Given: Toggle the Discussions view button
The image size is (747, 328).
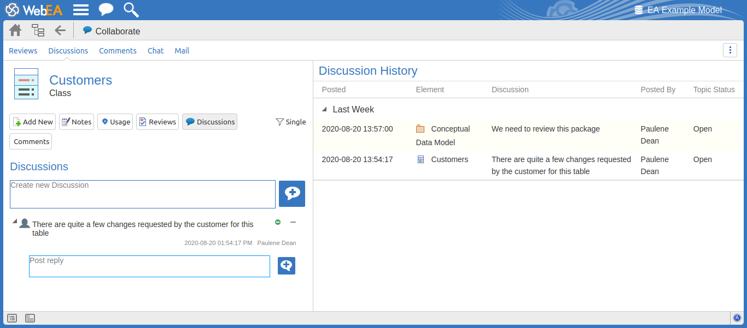Looking at the screenshot, I should (209, 122).
